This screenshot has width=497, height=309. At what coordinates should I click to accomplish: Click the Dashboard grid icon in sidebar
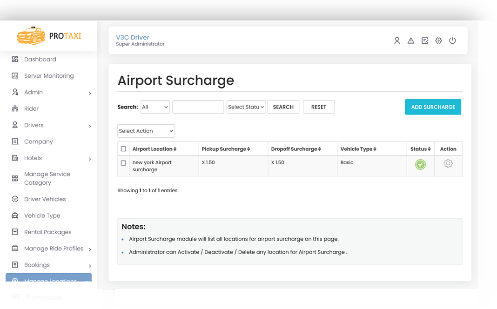(15, 59)
